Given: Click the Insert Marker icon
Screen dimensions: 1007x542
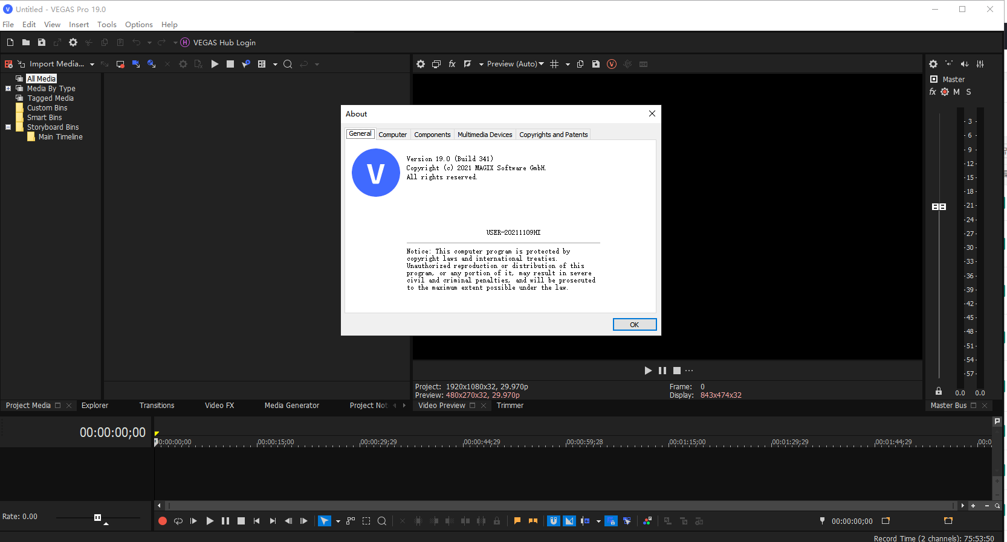Looking at the screenshot, I should pos(517,521).
